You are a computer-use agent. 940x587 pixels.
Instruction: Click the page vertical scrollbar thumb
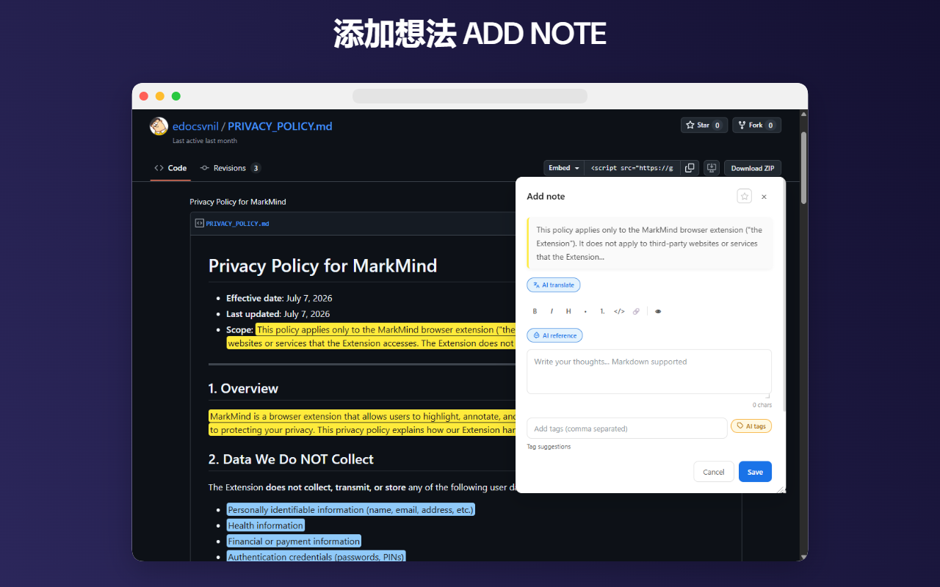tap(804, 167)
